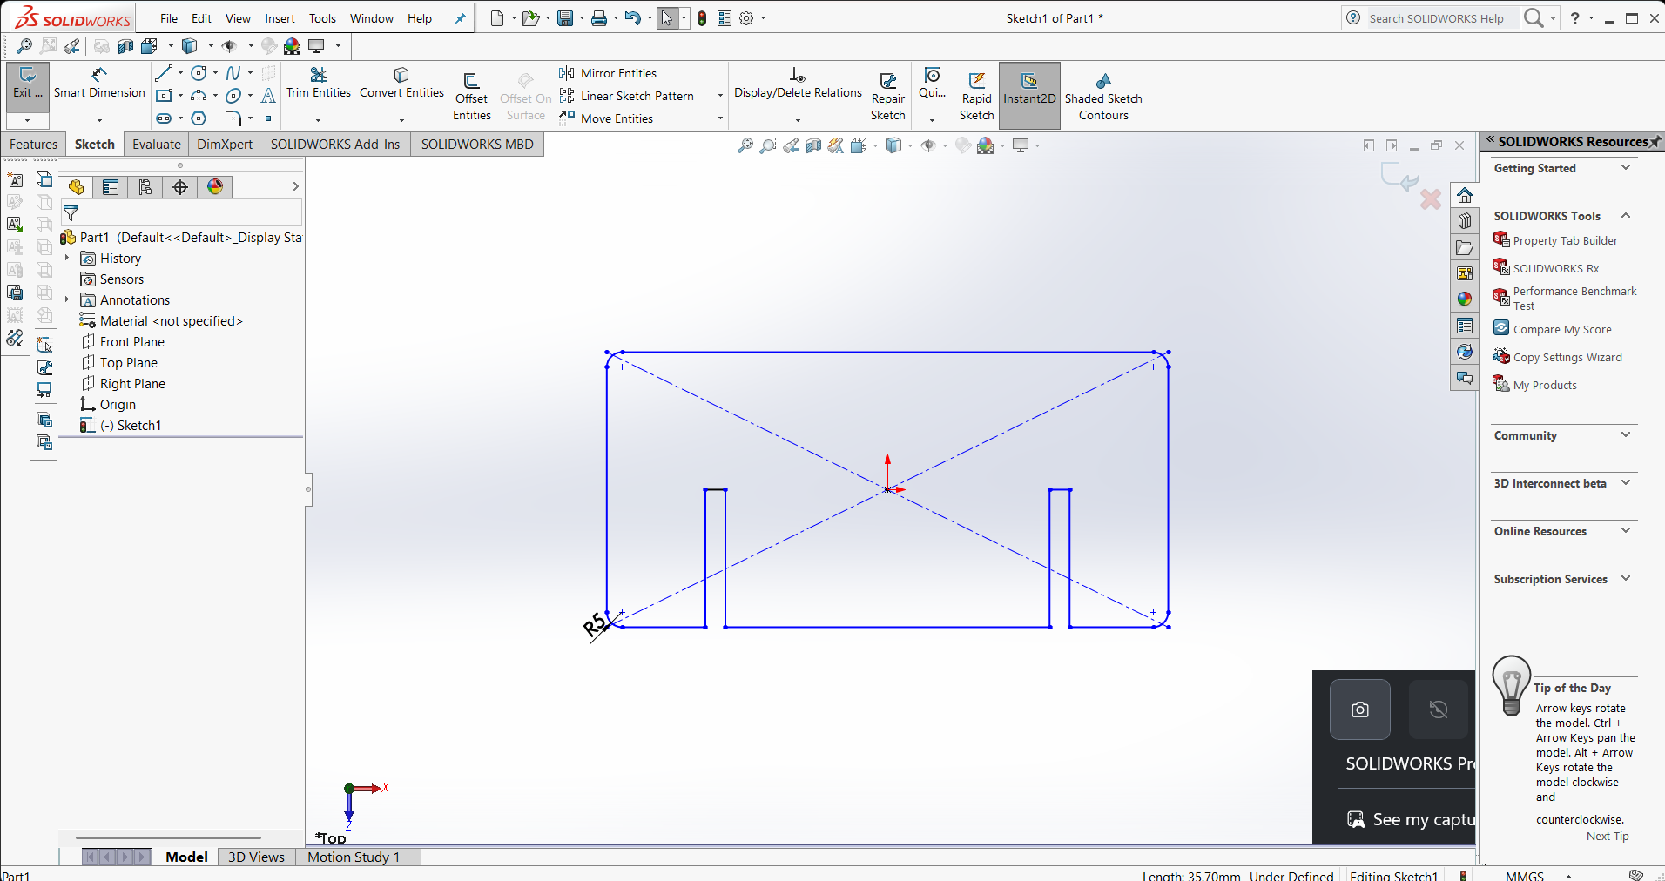
Task: Select the Front Plane tree item
Action: coord(123,341)
